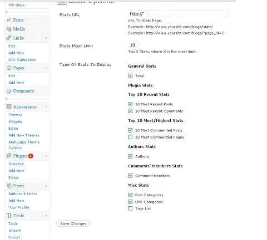The height and width of the screenshot is (240, 267).
Task: Click the Comments speech bubble icon
Action: point(9,91)
